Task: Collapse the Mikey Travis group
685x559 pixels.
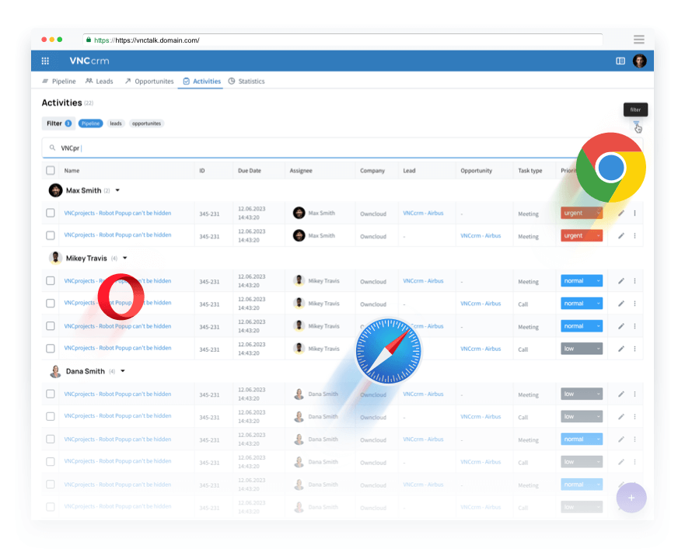Action: 125,259
